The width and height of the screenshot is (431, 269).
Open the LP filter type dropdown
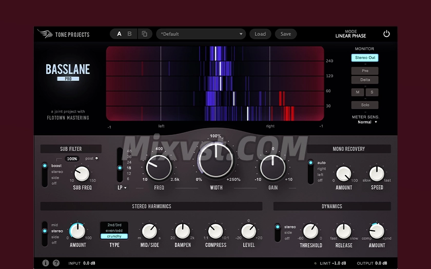(x=122, y=188)
